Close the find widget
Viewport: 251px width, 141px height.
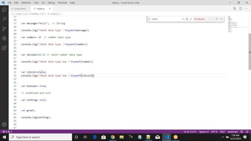[x=221, y=19]
